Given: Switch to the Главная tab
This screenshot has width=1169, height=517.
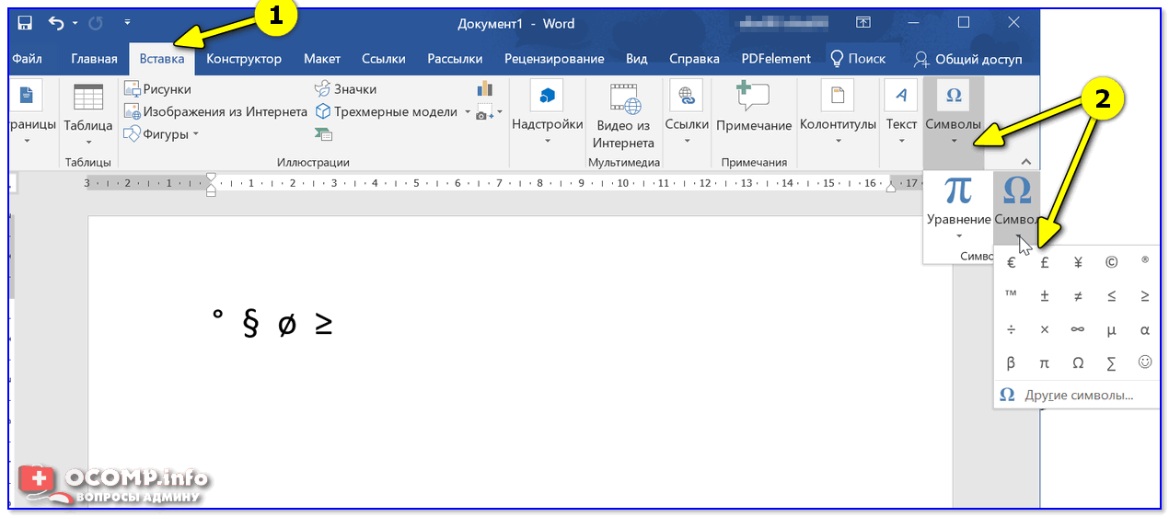Looking at the screenshot, I should tap(94, 59).
